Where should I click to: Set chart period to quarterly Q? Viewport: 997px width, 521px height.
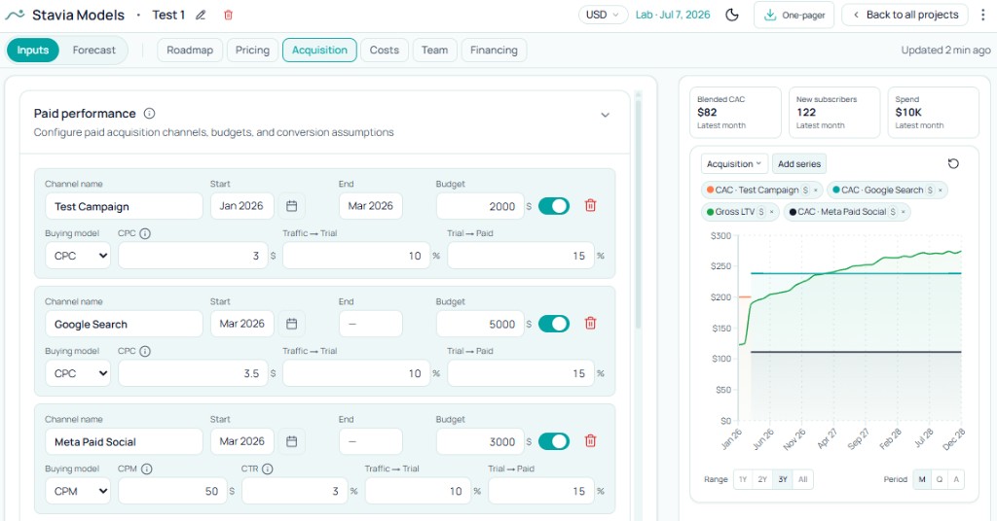click(940, 479)
